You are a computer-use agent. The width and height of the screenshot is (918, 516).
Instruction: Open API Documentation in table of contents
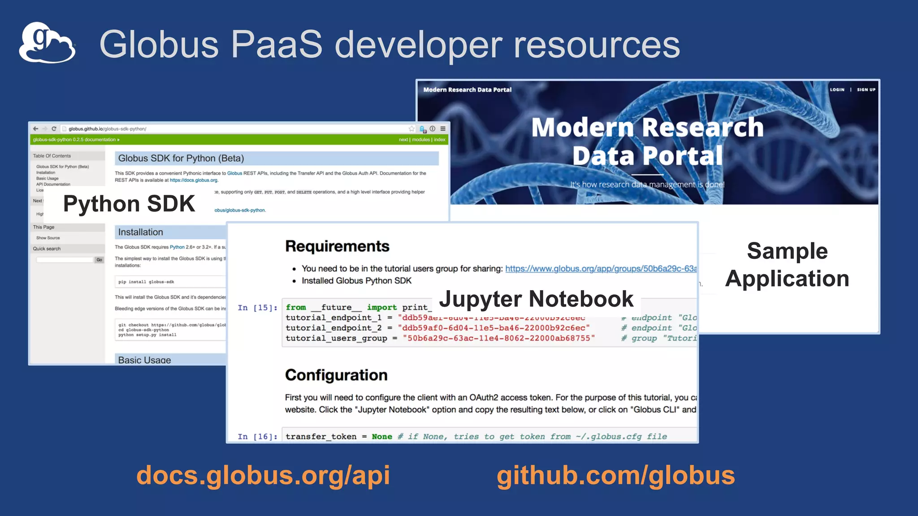tap(53, 184)
